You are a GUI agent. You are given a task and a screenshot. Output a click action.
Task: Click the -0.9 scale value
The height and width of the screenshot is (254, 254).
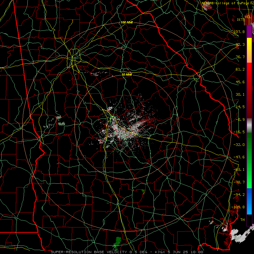tap(240, 120)
